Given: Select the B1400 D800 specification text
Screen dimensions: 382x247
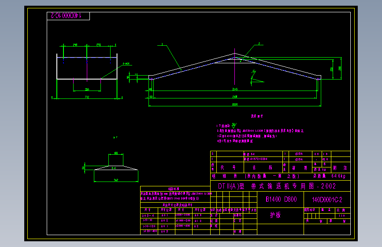Looking at the screenshot, I should tap(281, 200).
